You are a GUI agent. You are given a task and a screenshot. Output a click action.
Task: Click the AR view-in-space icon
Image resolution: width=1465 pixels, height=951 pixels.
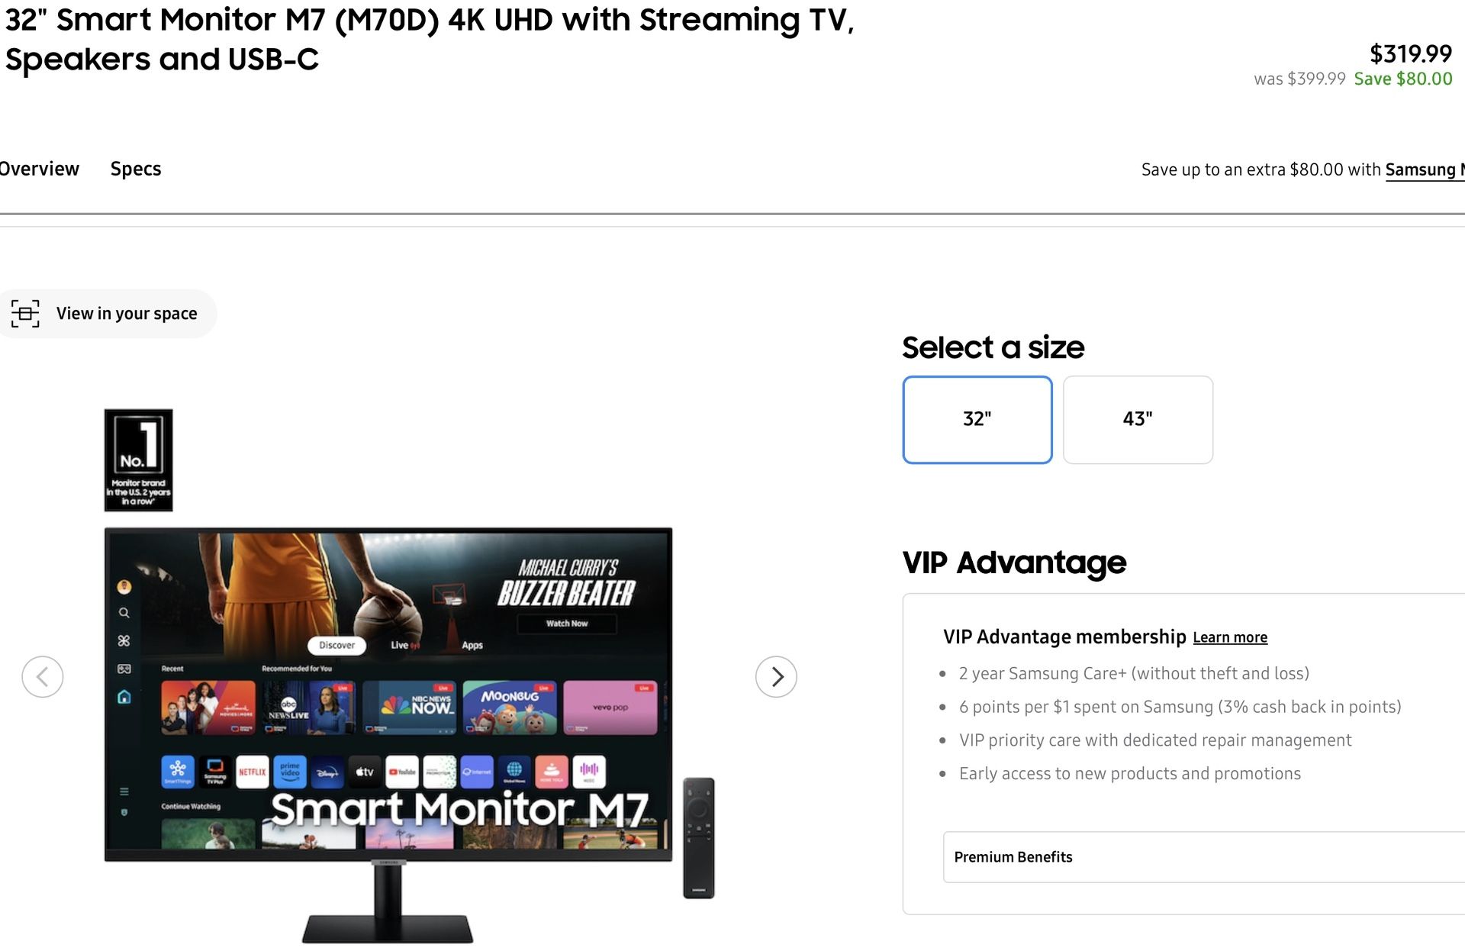[x=25, y=314]
